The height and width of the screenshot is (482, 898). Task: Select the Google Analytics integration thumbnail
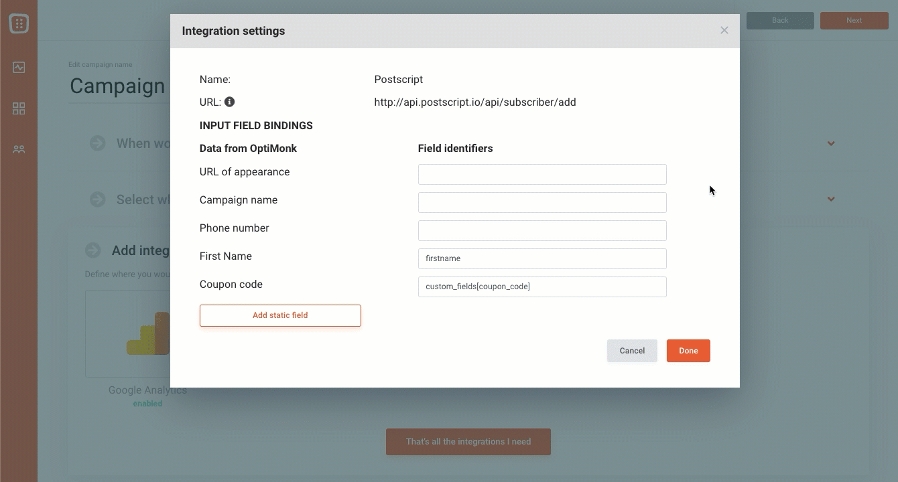click(x=127, y=333)
